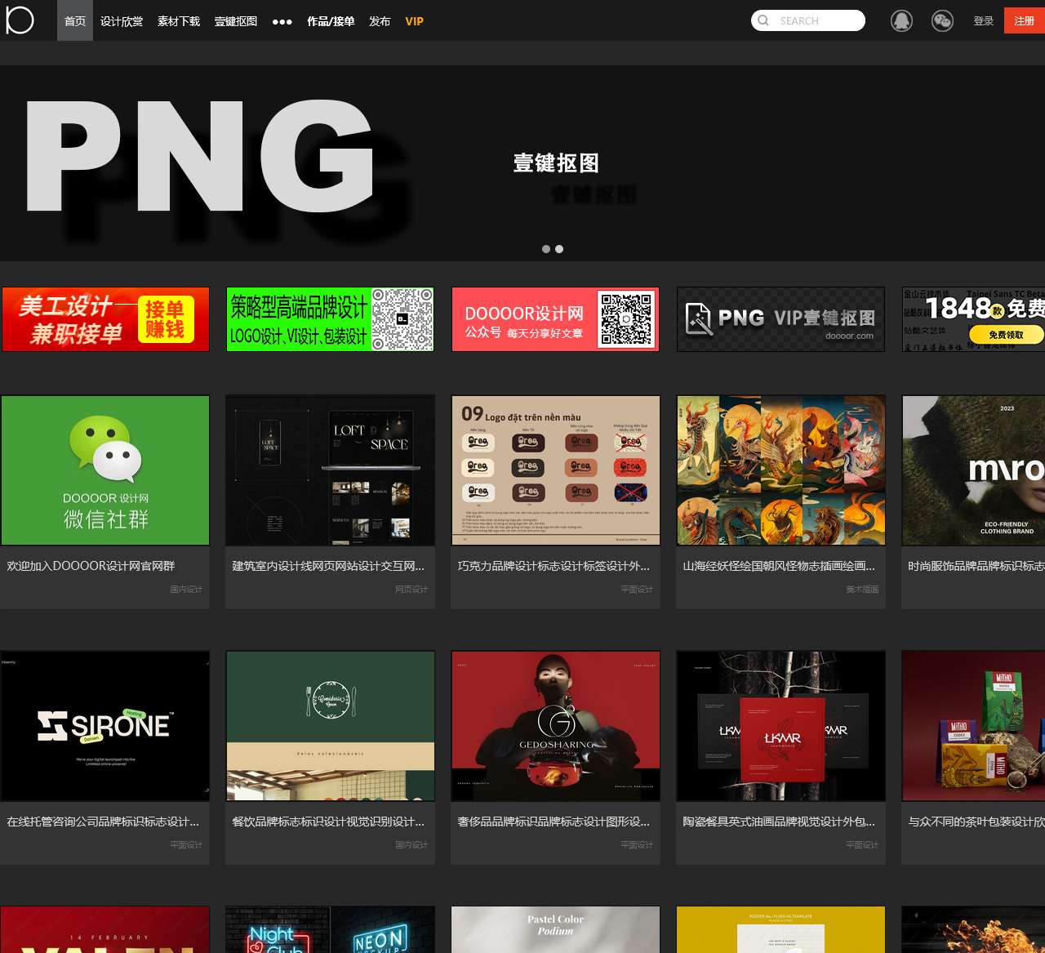Open 壹键抠图 menu item
This screenshot has height=953, width=1045.
click(236, 21)
